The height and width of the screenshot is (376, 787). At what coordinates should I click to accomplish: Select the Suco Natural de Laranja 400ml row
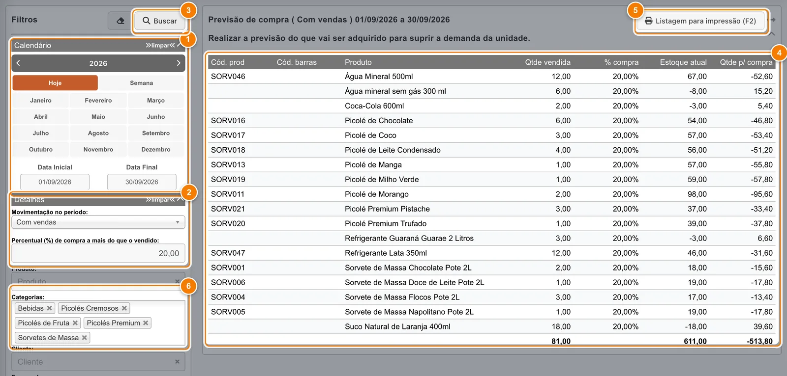point(492,327)
